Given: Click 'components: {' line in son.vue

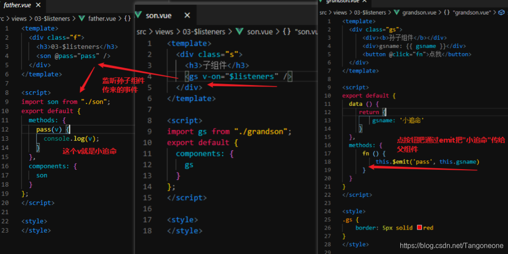Looking at the screenshot, I should (205, 153).
